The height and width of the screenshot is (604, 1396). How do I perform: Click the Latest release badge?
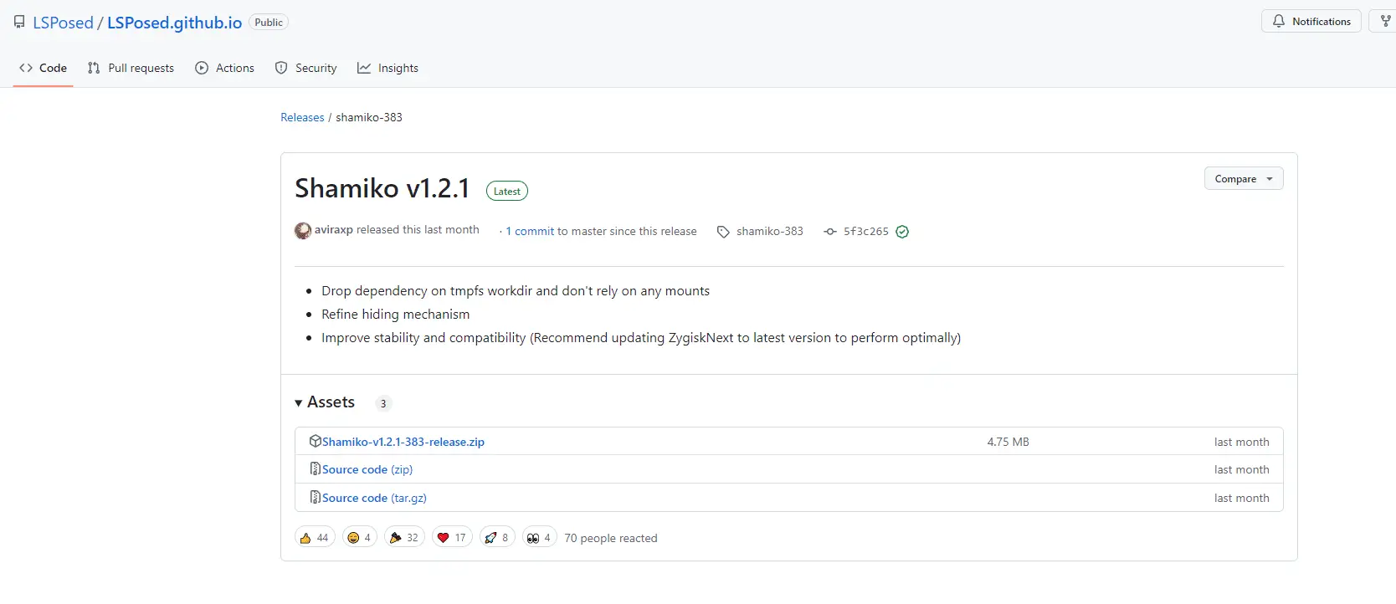507,192
